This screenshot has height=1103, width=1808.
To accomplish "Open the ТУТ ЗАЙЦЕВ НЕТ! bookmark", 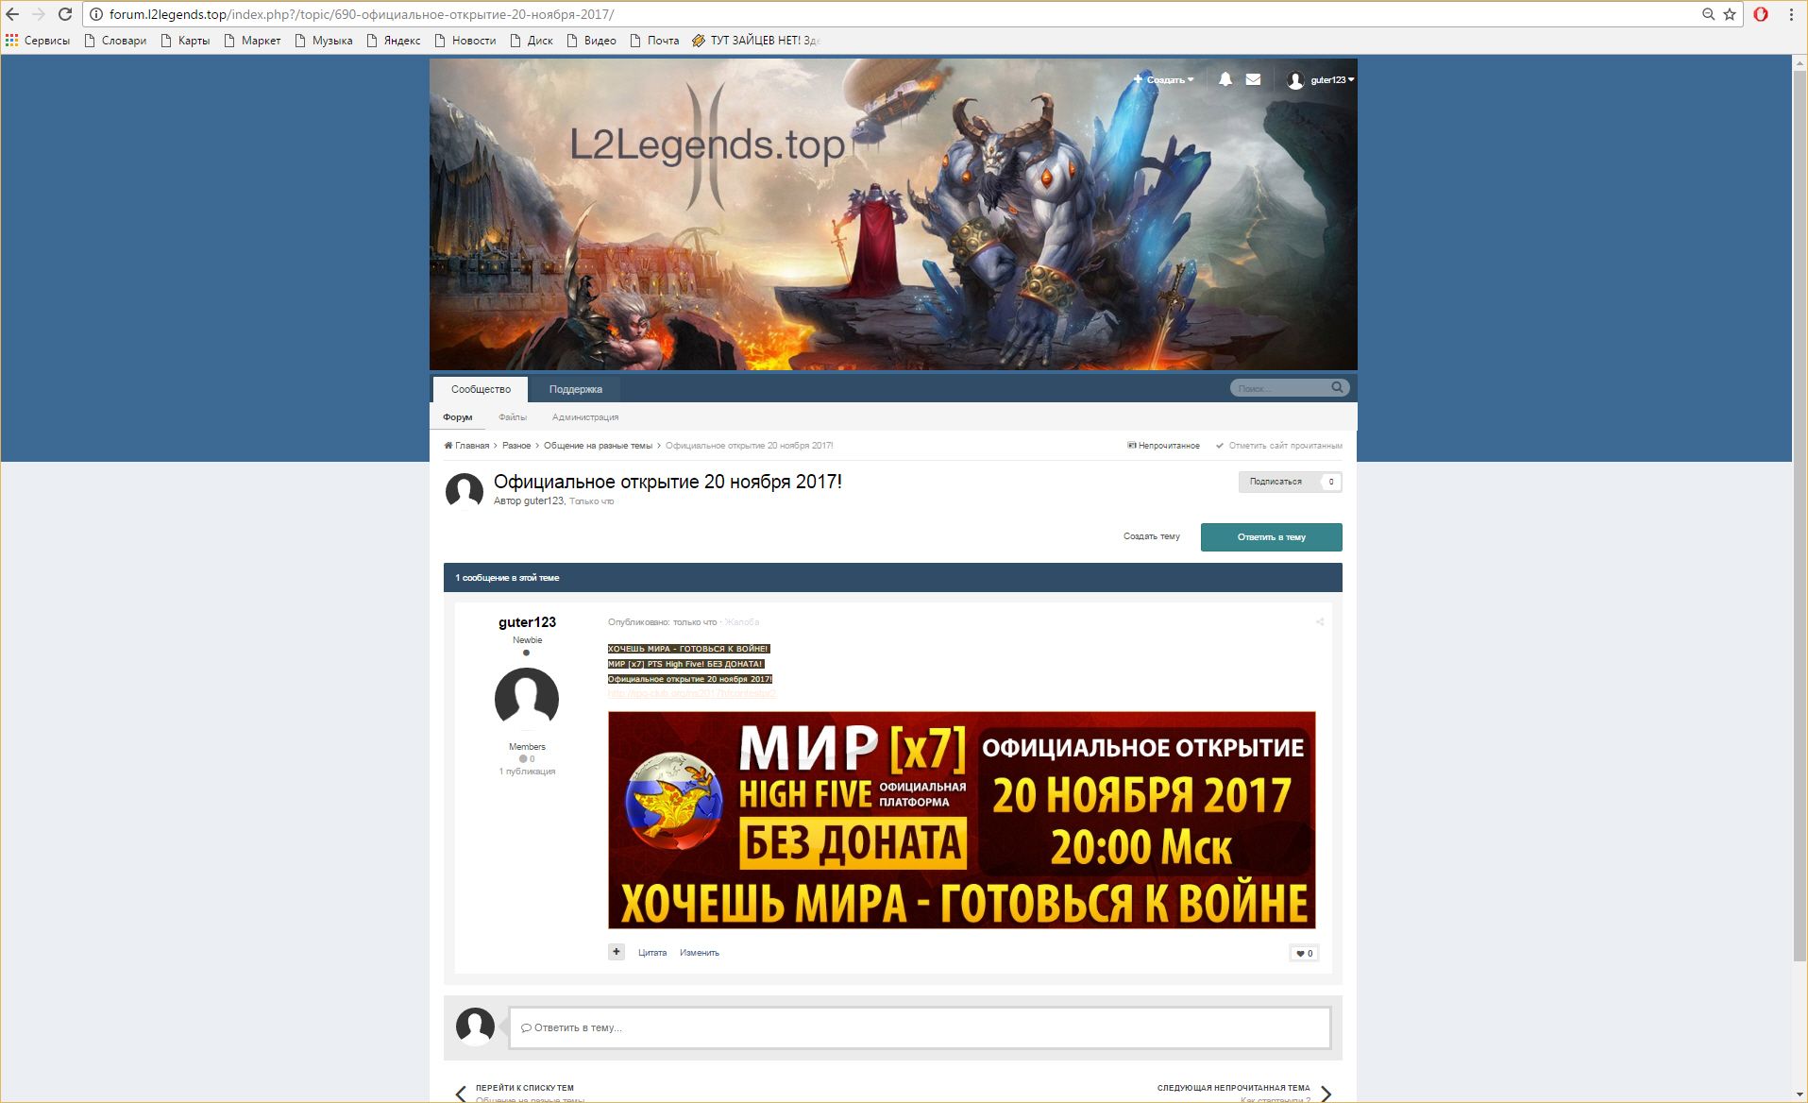I will [755, 41].
